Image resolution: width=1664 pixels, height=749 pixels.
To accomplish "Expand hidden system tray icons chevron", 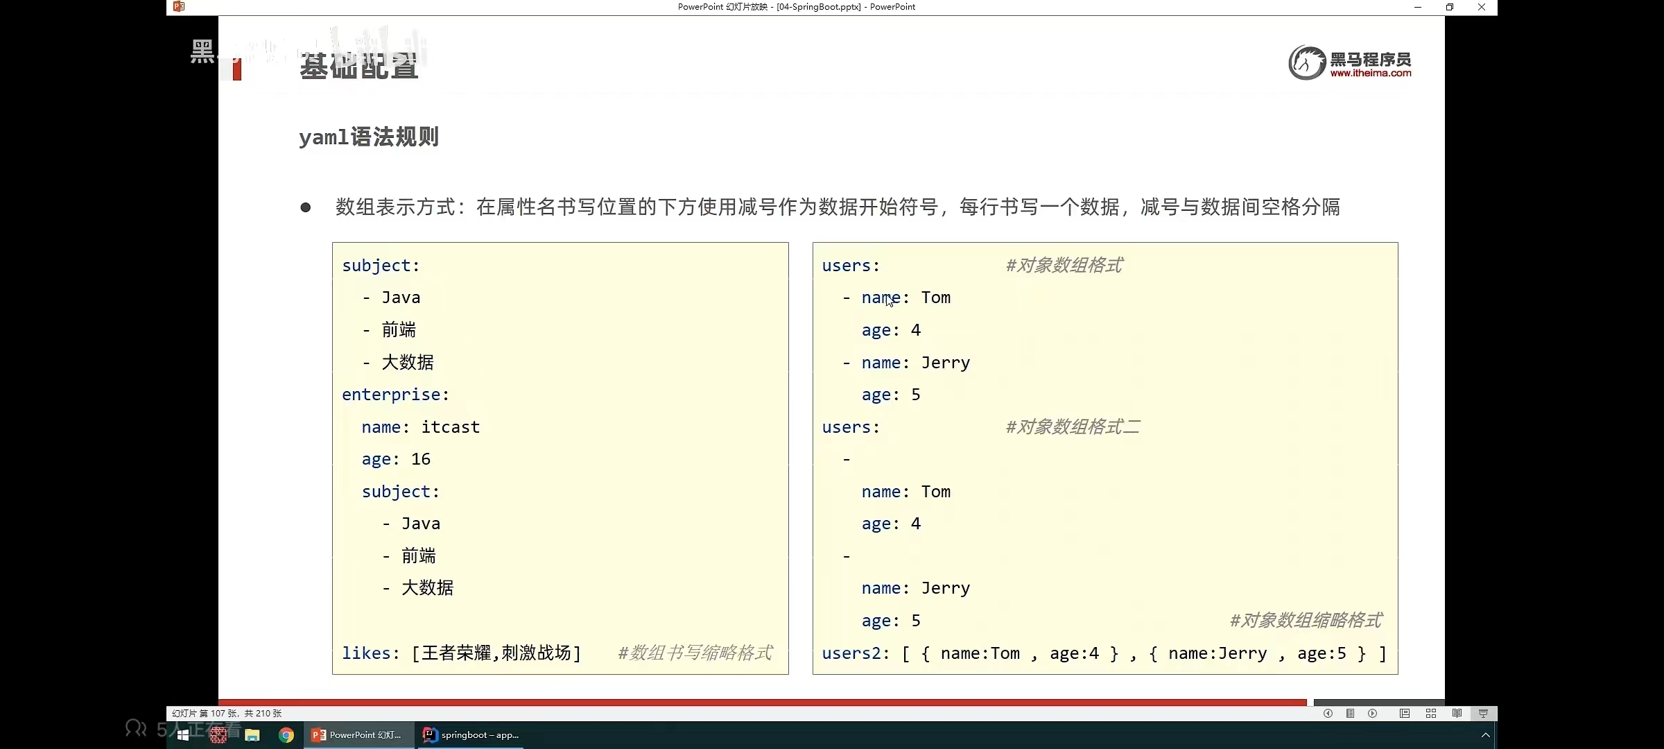I will point(1485,735).
